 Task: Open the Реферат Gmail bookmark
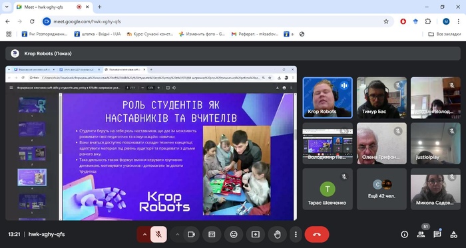click(255, 34)
